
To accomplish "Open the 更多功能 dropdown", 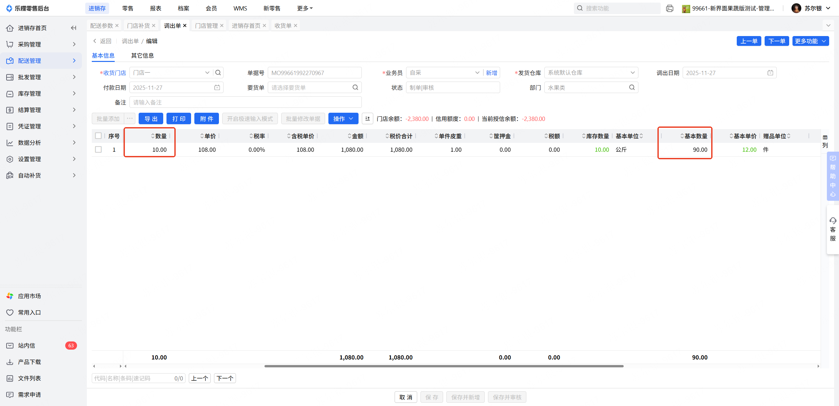I will coord(810,41).
